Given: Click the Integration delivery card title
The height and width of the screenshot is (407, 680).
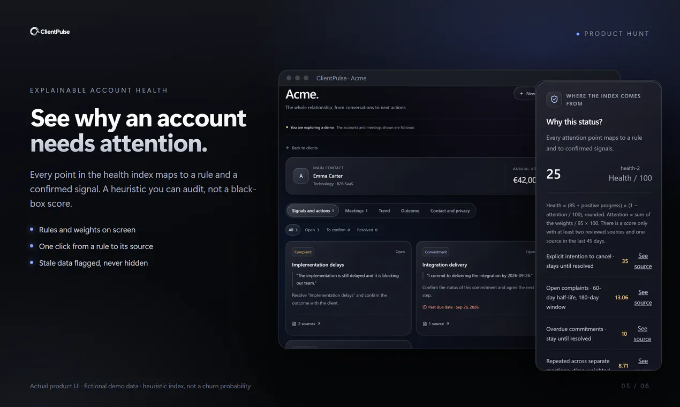Looking at the screenshot, I should pos(445,265).
